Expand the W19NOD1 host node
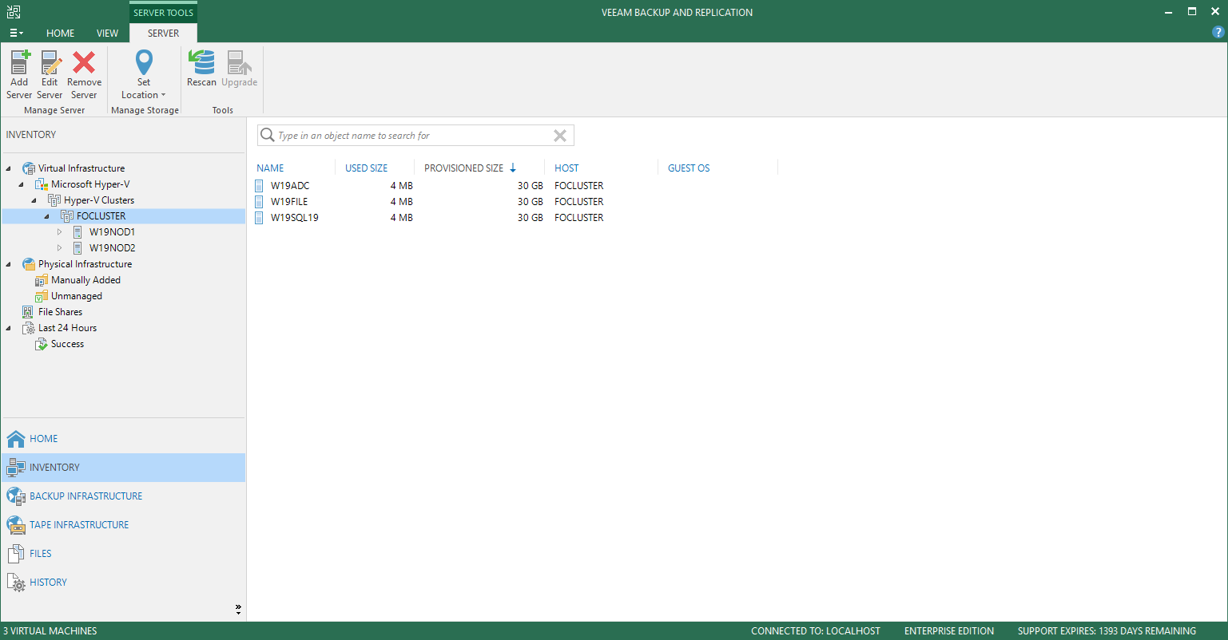The width and height of the screenshot is (1228, 640). coord(59,232)
